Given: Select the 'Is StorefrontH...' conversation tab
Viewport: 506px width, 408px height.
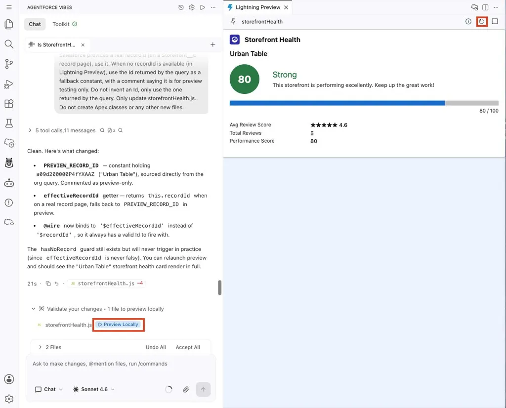Looking at the screenshot, I should 56,45.
